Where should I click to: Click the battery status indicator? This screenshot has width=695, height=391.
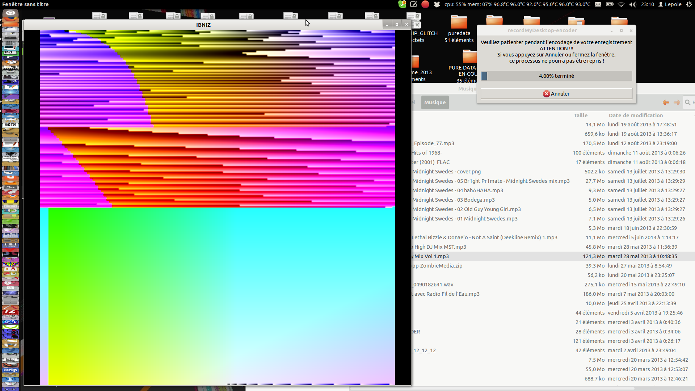click(610, 4)
